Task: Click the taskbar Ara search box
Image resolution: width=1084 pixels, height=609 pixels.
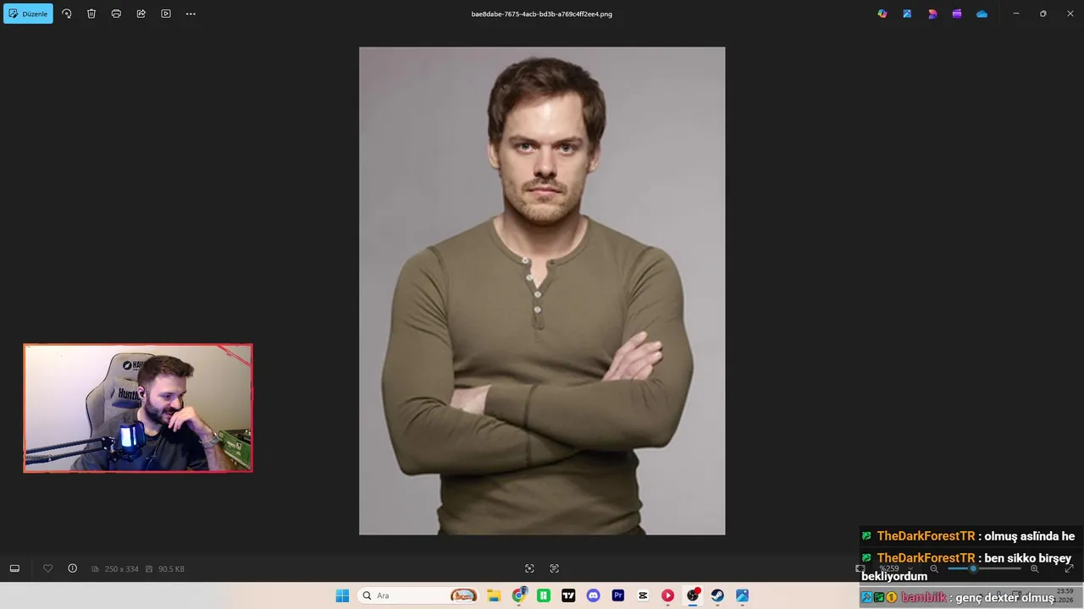Action: (420, 595)
